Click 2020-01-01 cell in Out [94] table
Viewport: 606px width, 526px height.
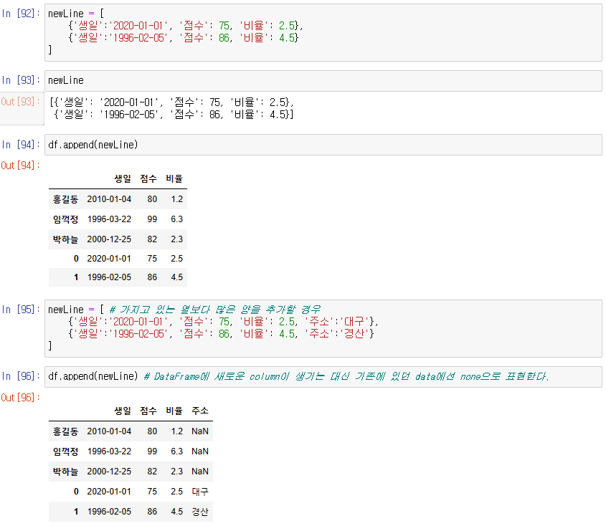coord(109,259)
